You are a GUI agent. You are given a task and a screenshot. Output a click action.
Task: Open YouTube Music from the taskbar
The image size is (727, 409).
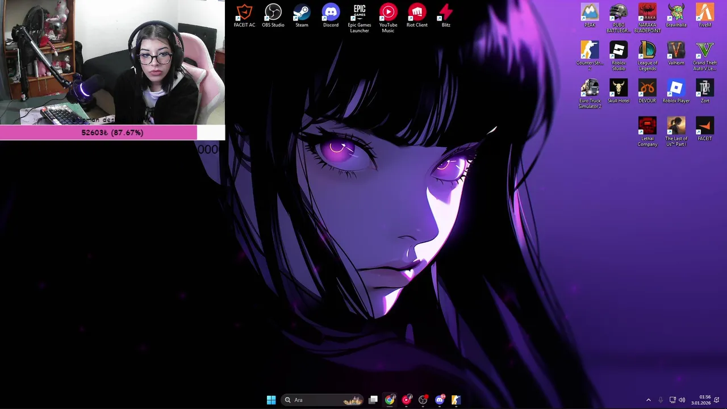[x=406, y=400]
